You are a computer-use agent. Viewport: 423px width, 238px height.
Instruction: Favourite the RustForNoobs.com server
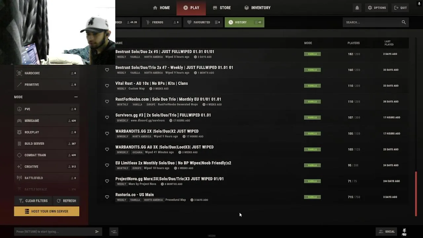[107, 101]
